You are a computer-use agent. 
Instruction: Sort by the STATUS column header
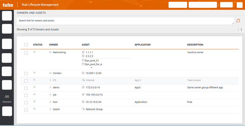(x=38, y=45)
